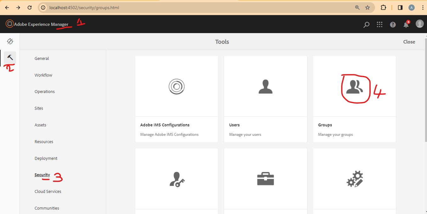The width and height of the screenshot is (427, 214).
Task: Open Cloud Services tools
Action: 48,191
